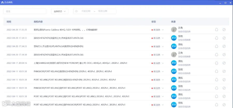Click the 企点商机 app logo in the title bar

tap(2, 3)
